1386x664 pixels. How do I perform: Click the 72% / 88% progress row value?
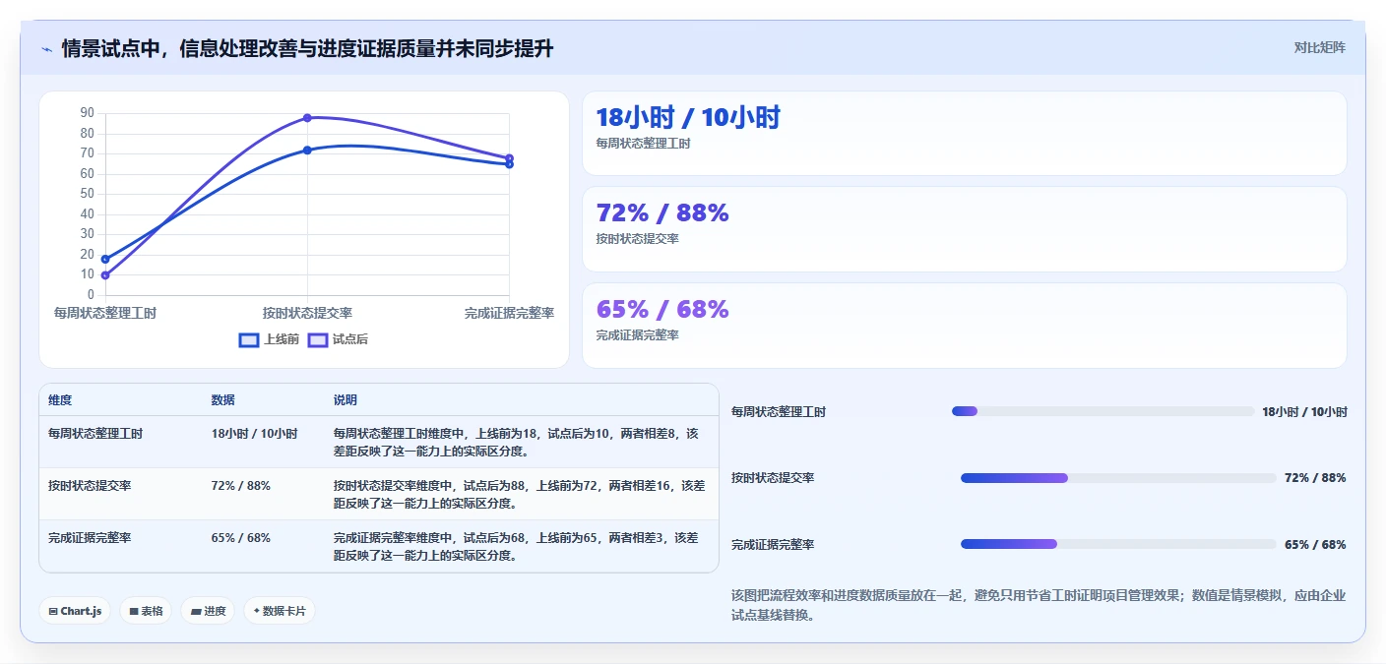click(x=1315, y=478)
